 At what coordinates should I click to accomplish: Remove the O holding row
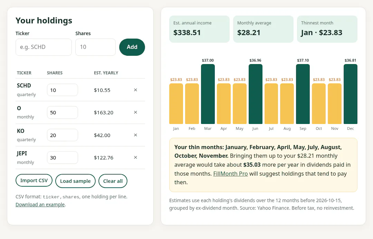point(135,112)
